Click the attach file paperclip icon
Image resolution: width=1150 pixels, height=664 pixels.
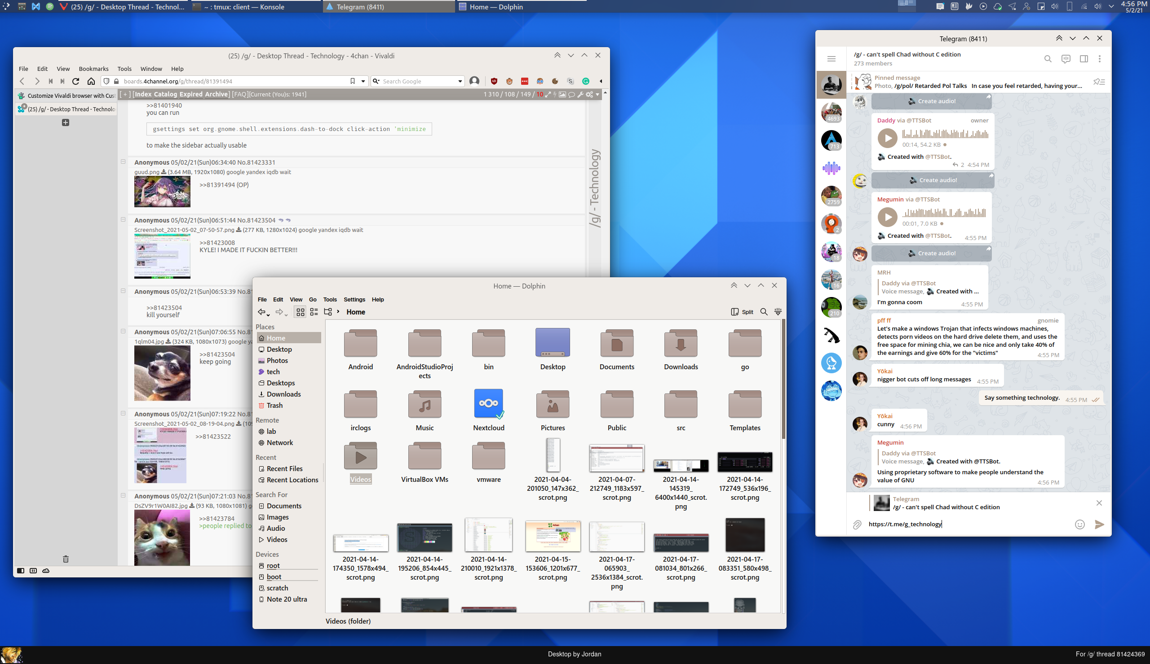pos(857,524)
